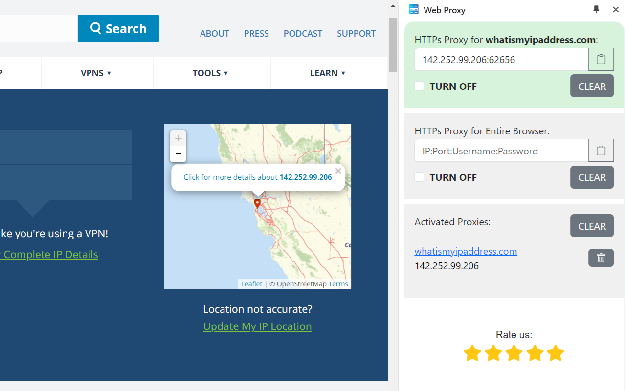Toggle TURN OFF checkbox for site proxy
The width and height of the screenshot is (626, 391).
click(419, 87)
